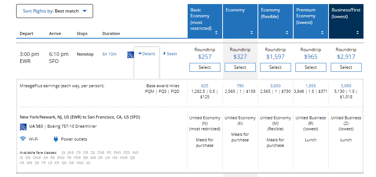Sort by Economy column arrows
Screen dimensions: 376x177
click(252, 33)
